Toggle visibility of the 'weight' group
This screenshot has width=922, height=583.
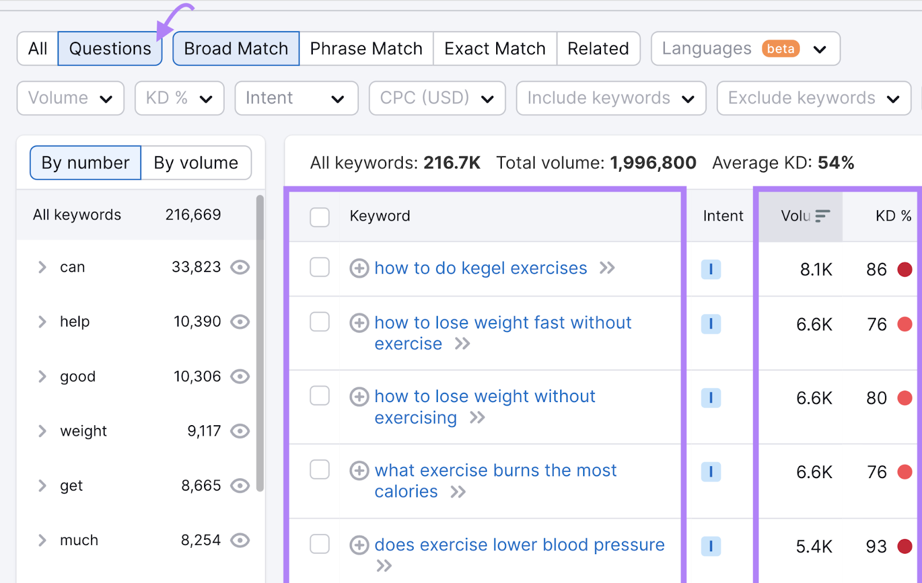(x=240, y=431)
